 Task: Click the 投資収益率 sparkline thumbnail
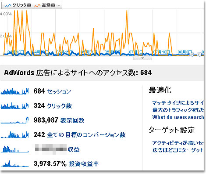click(x=14, y=163)
